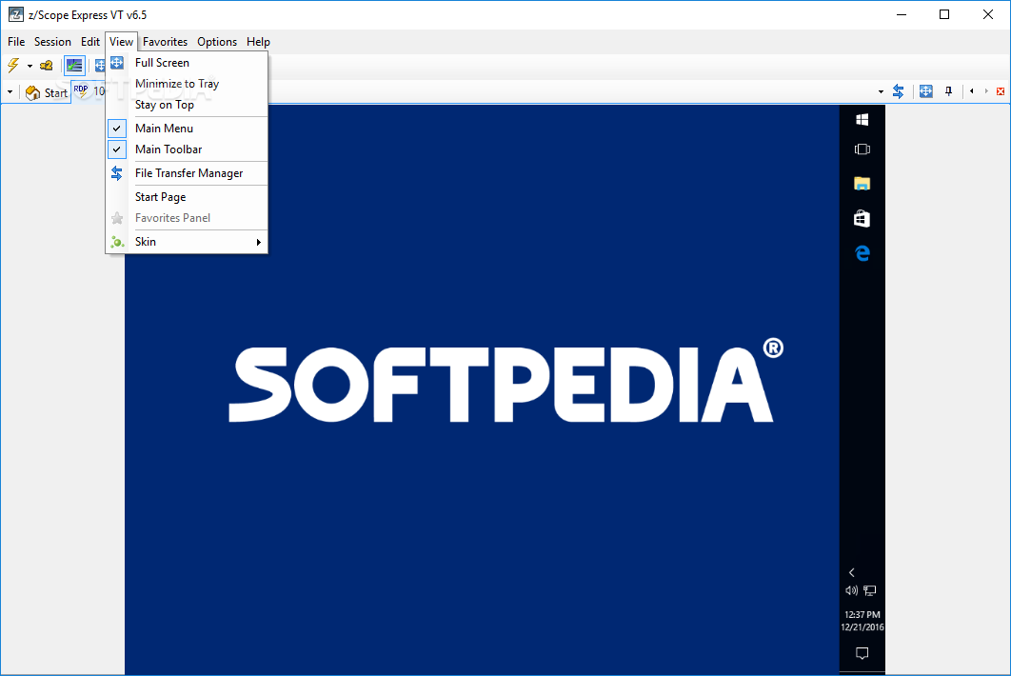Open File Explorer in the remote taskbar
Screen dimensions: 1011x676
[x=862, y=184]
